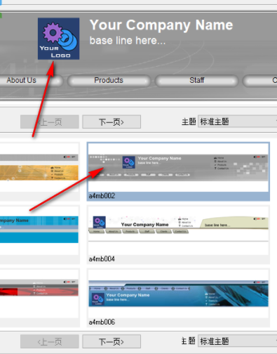Click the upper 下一页 next page button
This screenshot has height=354, width=277.
[112, 122]
